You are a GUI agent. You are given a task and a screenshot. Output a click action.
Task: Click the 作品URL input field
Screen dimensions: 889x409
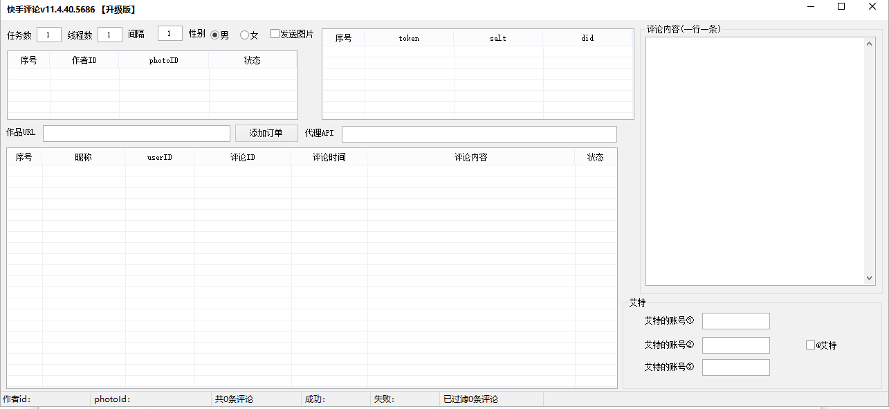click(136, 134)
